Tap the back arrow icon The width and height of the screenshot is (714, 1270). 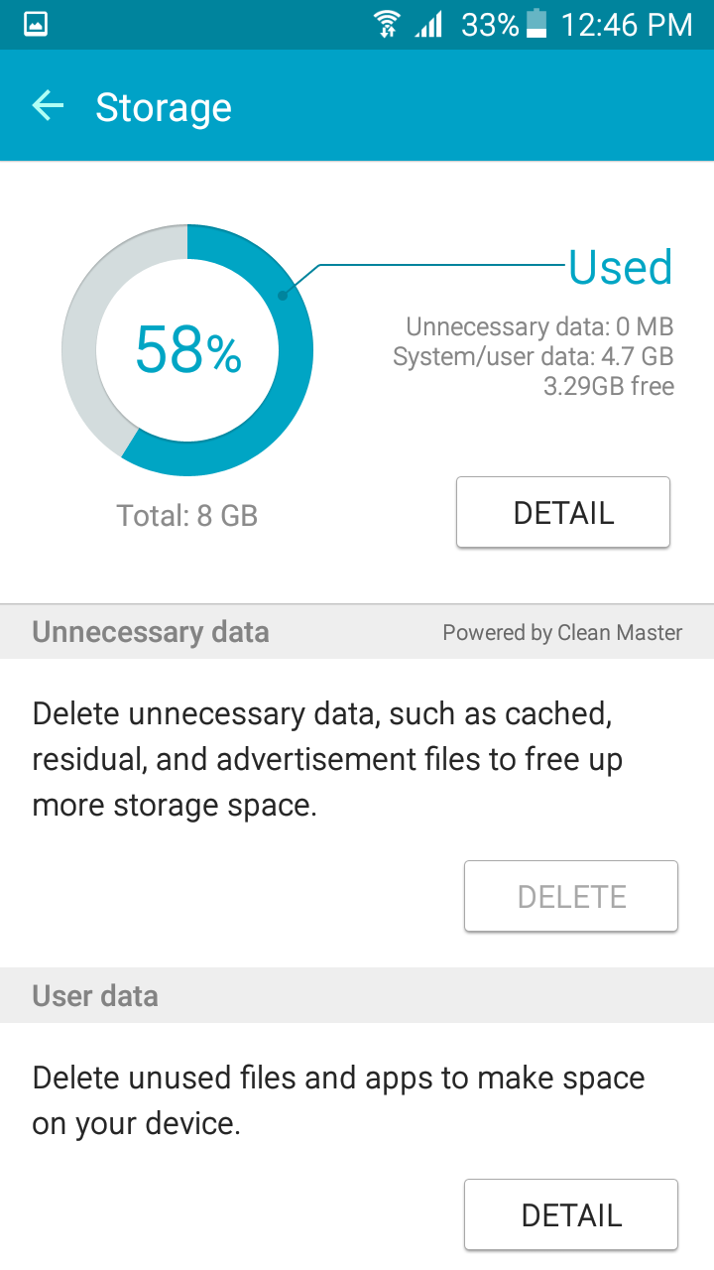48,106
